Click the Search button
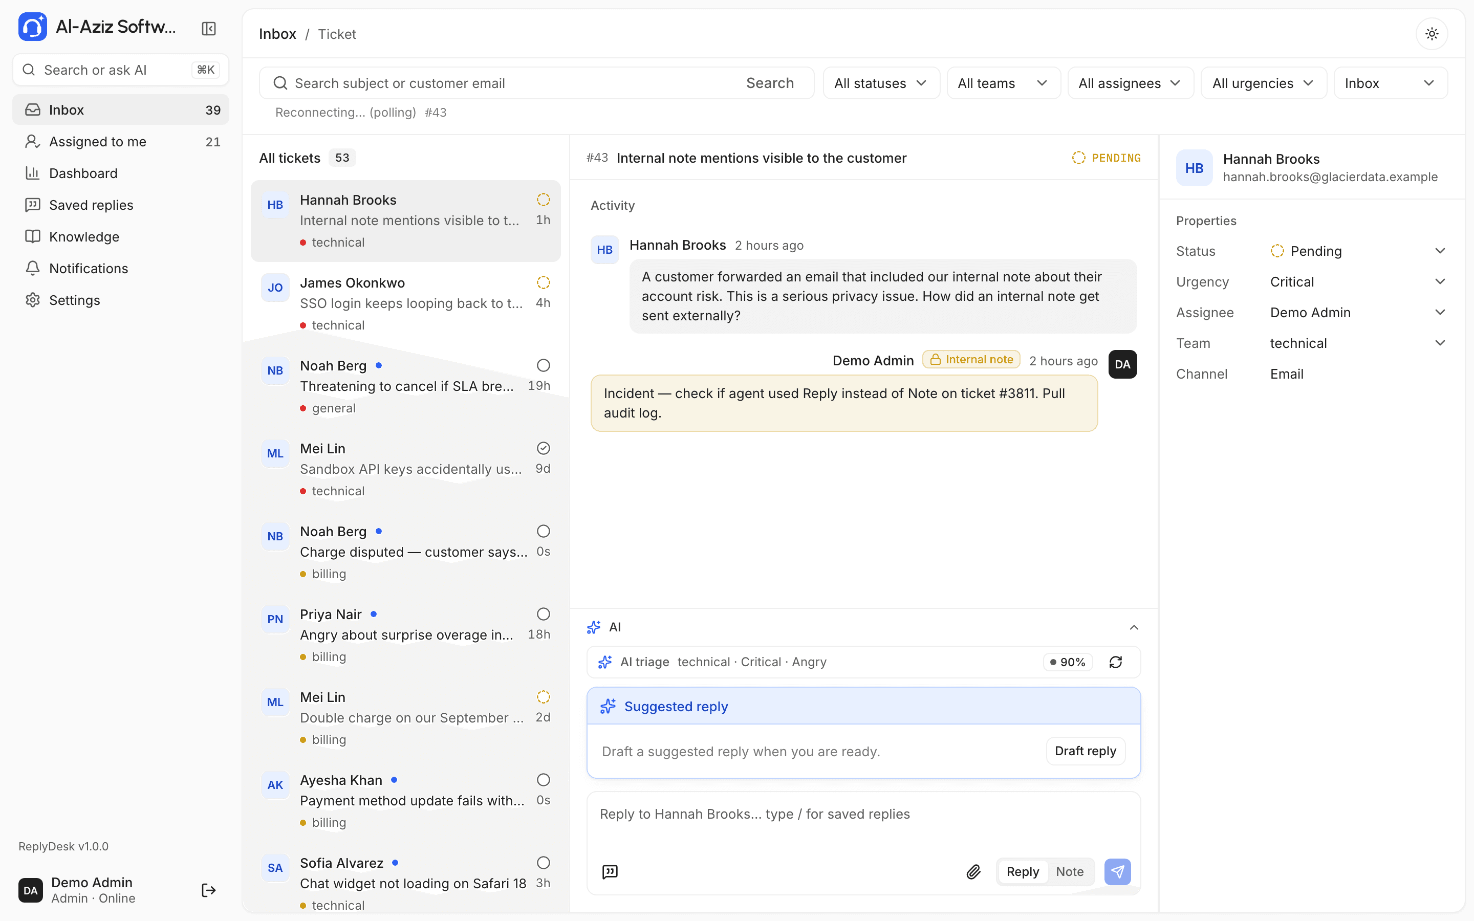Viewport: 1474px width, 921px height. [770, 83]
